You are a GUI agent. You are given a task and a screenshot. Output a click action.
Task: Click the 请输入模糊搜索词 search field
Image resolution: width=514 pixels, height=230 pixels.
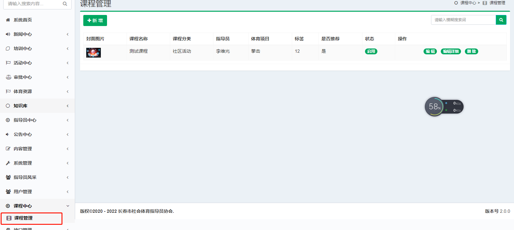pos(463,20)
